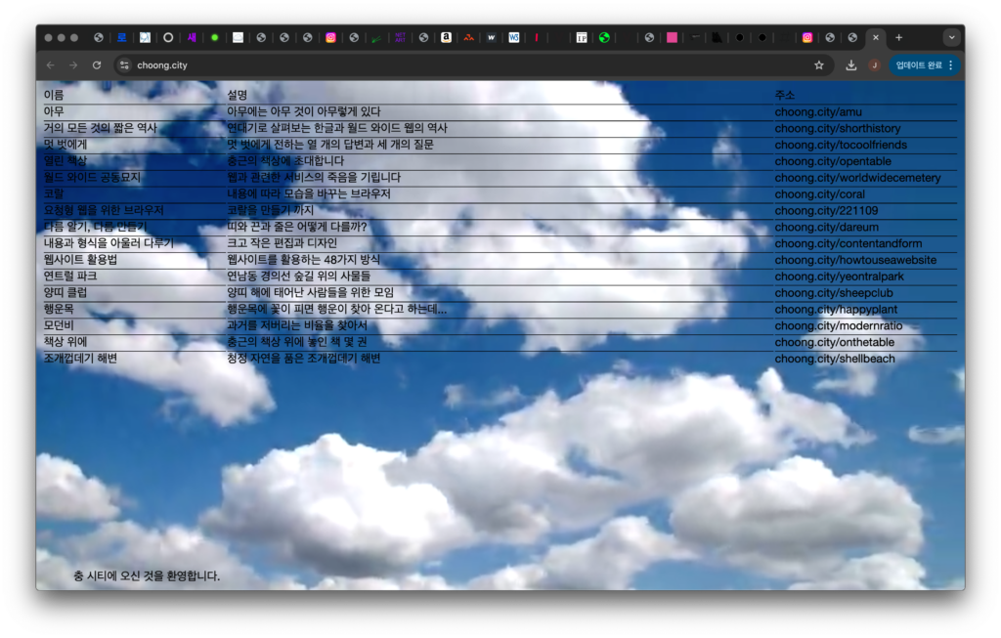The height and width of the screenshot is (638, 1001).
Task: Select the tab with the pink square favicon
Action: pyautogui.click(x=672, y=38)
